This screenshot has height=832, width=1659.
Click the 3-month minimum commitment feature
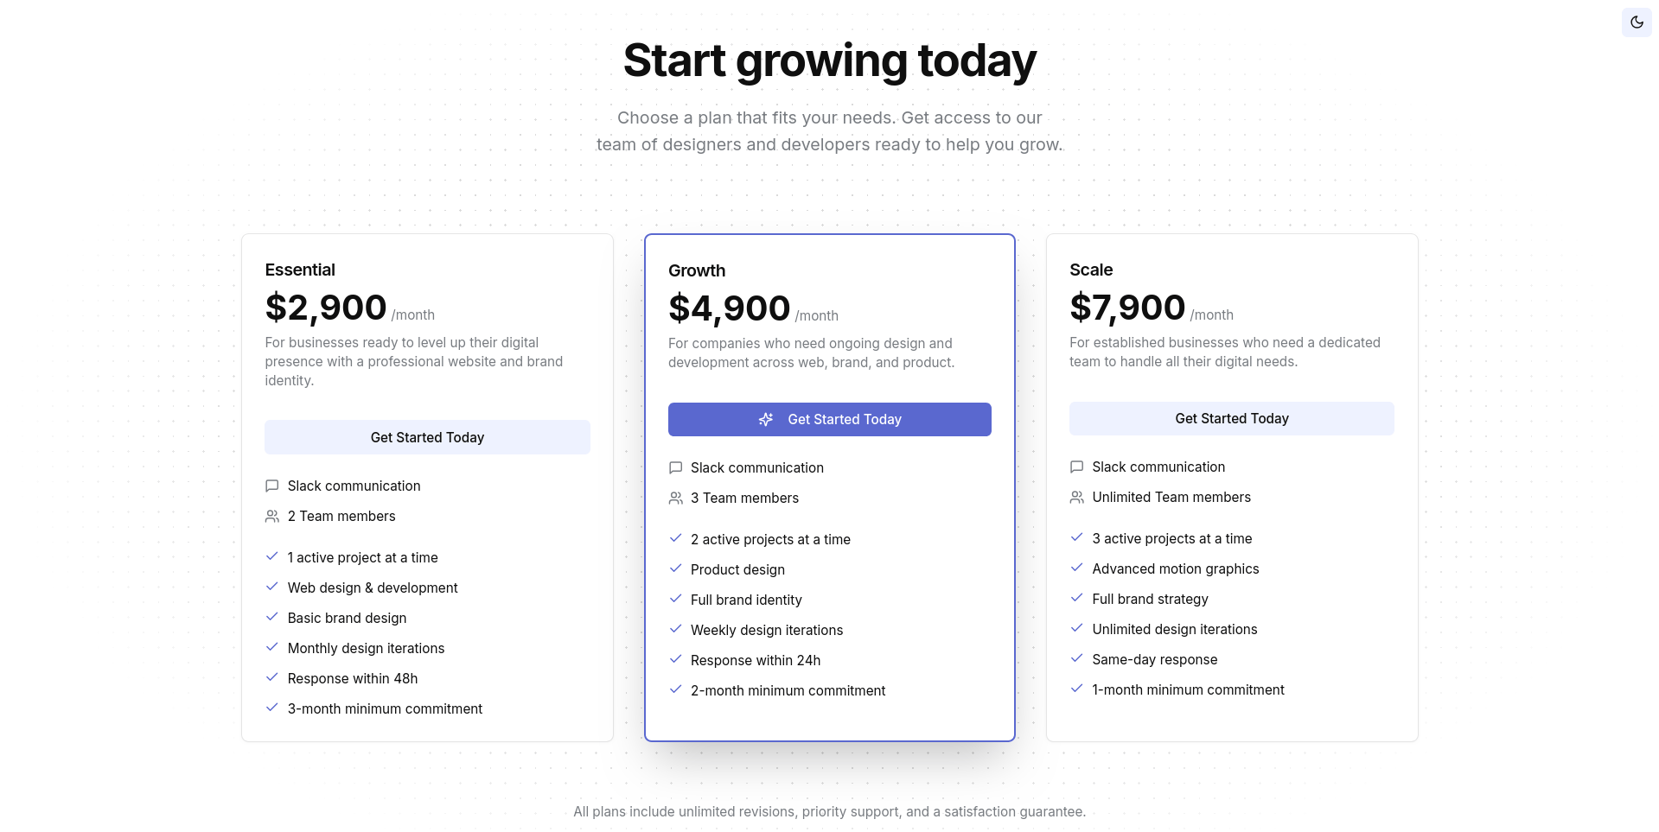click(385, 708)
